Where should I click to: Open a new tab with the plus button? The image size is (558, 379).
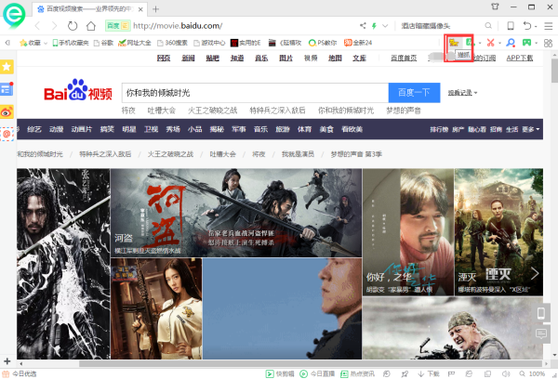click(x=155, y=9)
